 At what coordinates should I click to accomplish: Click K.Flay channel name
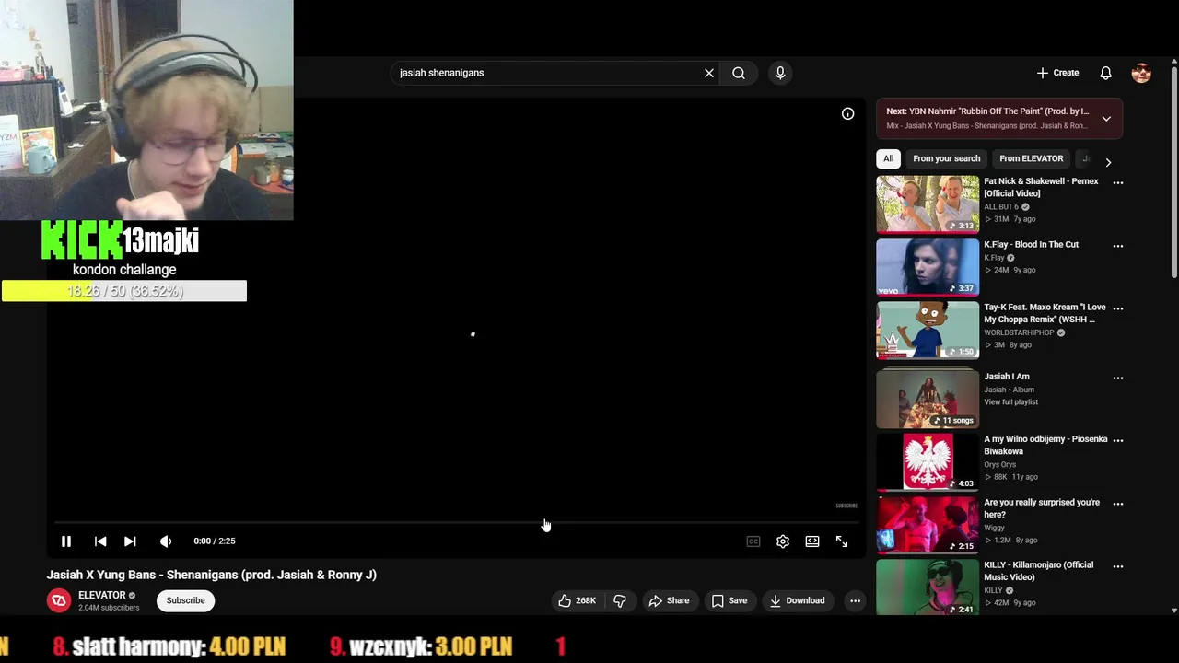[x=994, y=258]
